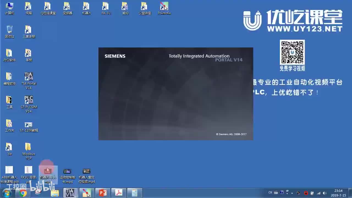Open the 变频器 folder shortcut

click(67, 8)
